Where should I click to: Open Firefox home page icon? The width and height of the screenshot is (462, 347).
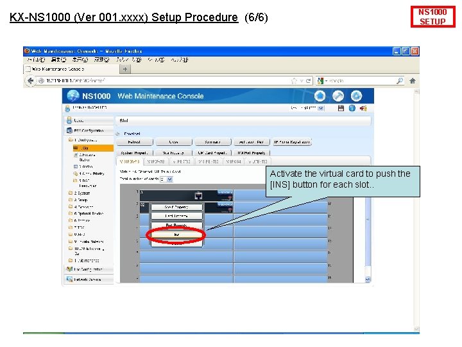pos(413,80)
